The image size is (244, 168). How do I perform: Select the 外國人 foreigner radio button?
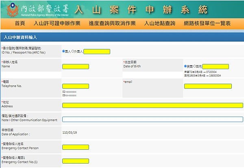(x=73, y=51)
